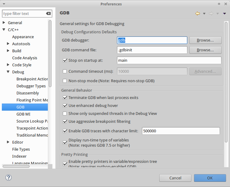Go back using the yellow back arrow
The height and width of the screenshot is (187, 230).
[198, 13]
